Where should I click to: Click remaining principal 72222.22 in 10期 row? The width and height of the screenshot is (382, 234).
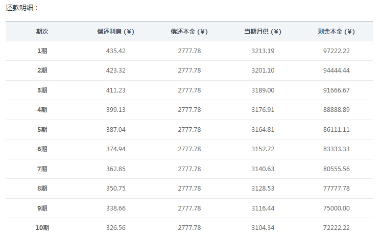tap(336, 228)
